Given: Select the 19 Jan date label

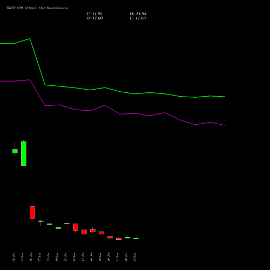Looking at the screenshot, I should pyautogui.click(x=100, y=257).
